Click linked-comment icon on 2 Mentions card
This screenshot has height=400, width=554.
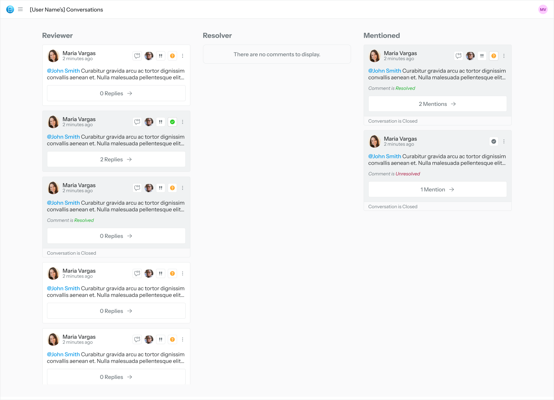[x=459, y=56]
